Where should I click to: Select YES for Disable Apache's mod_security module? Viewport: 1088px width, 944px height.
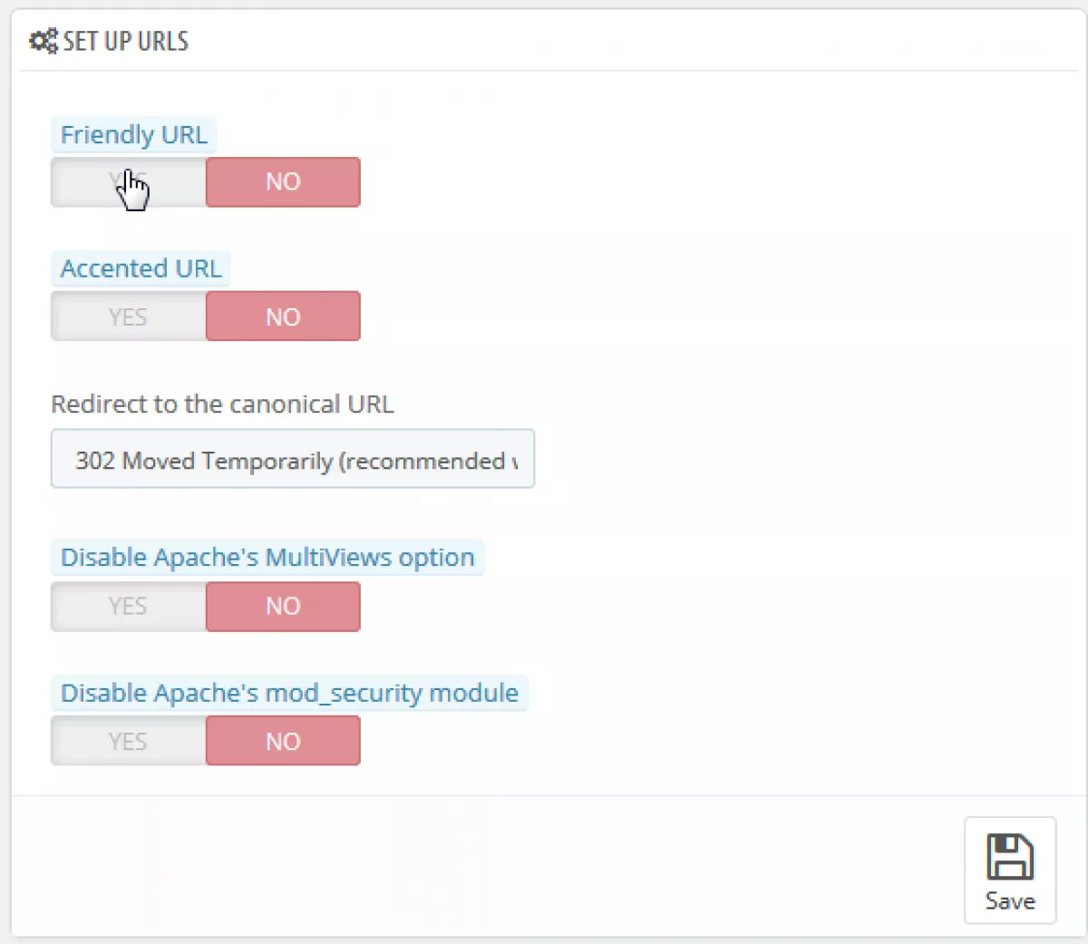[x=129, y=741]
